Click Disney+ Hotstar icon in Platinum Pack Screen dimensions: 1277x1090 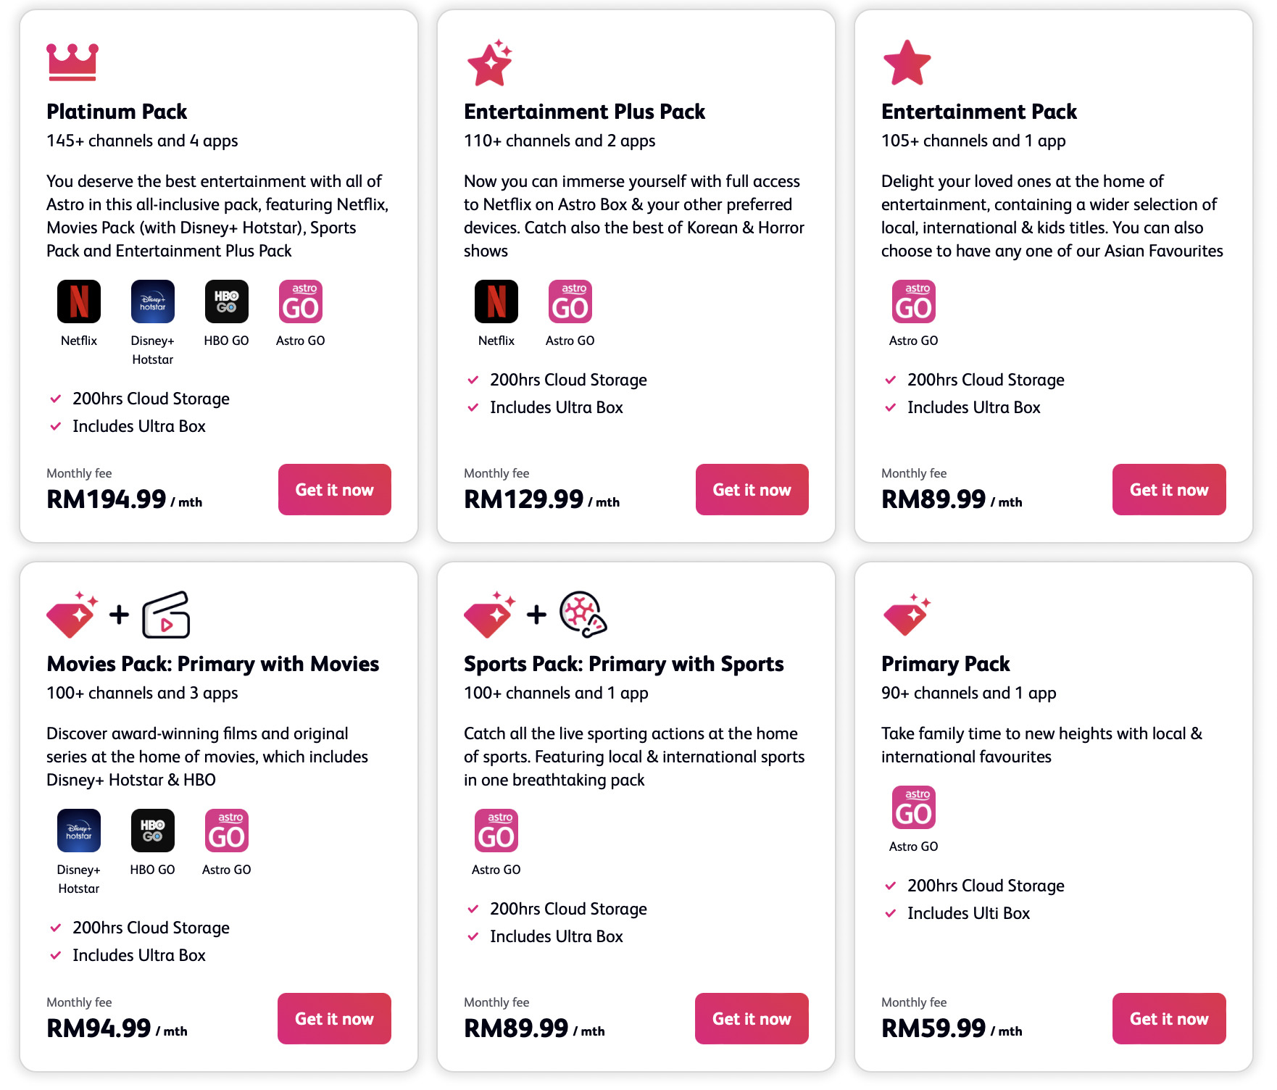tap(153, 301)
